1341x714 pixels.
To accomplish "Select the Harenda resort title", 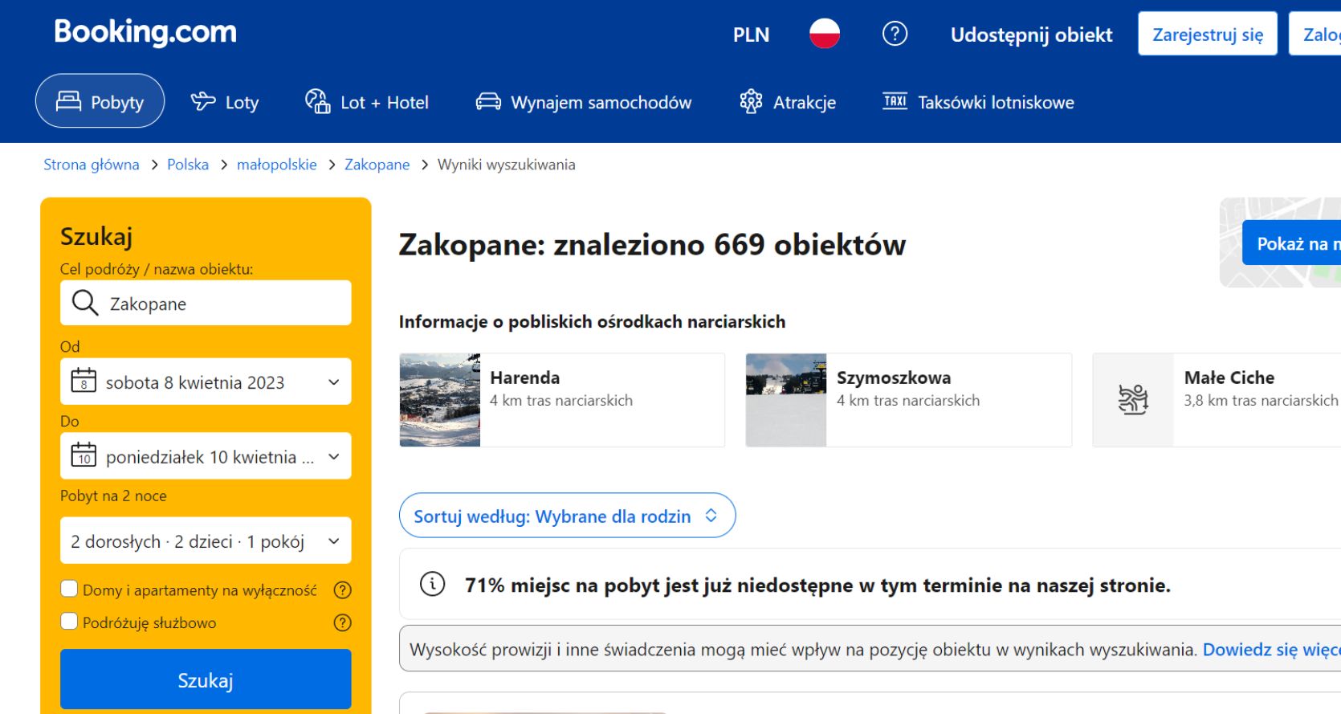I will 525,377.
